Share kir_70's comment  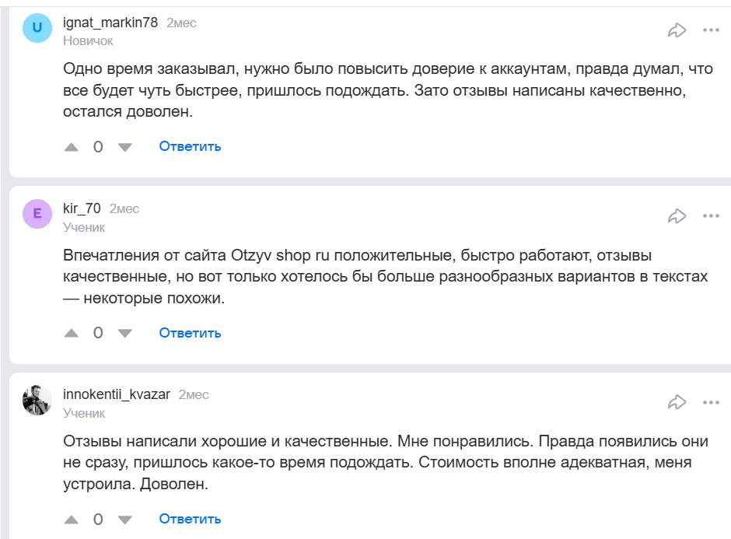pos(677,216)
